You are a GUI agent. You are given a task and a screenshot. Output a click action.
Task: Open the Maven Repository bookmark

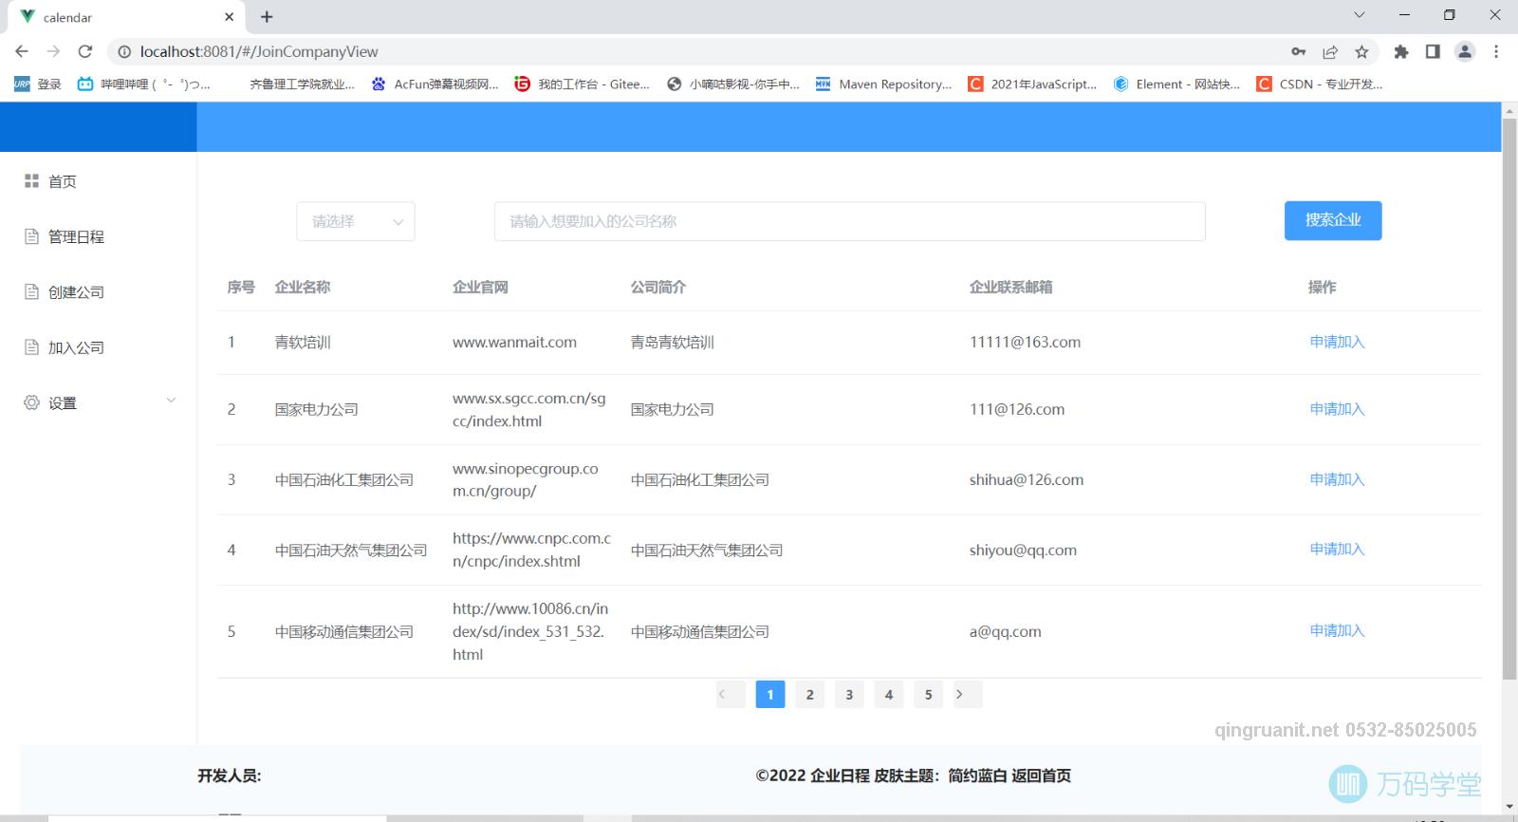point(883,84)
